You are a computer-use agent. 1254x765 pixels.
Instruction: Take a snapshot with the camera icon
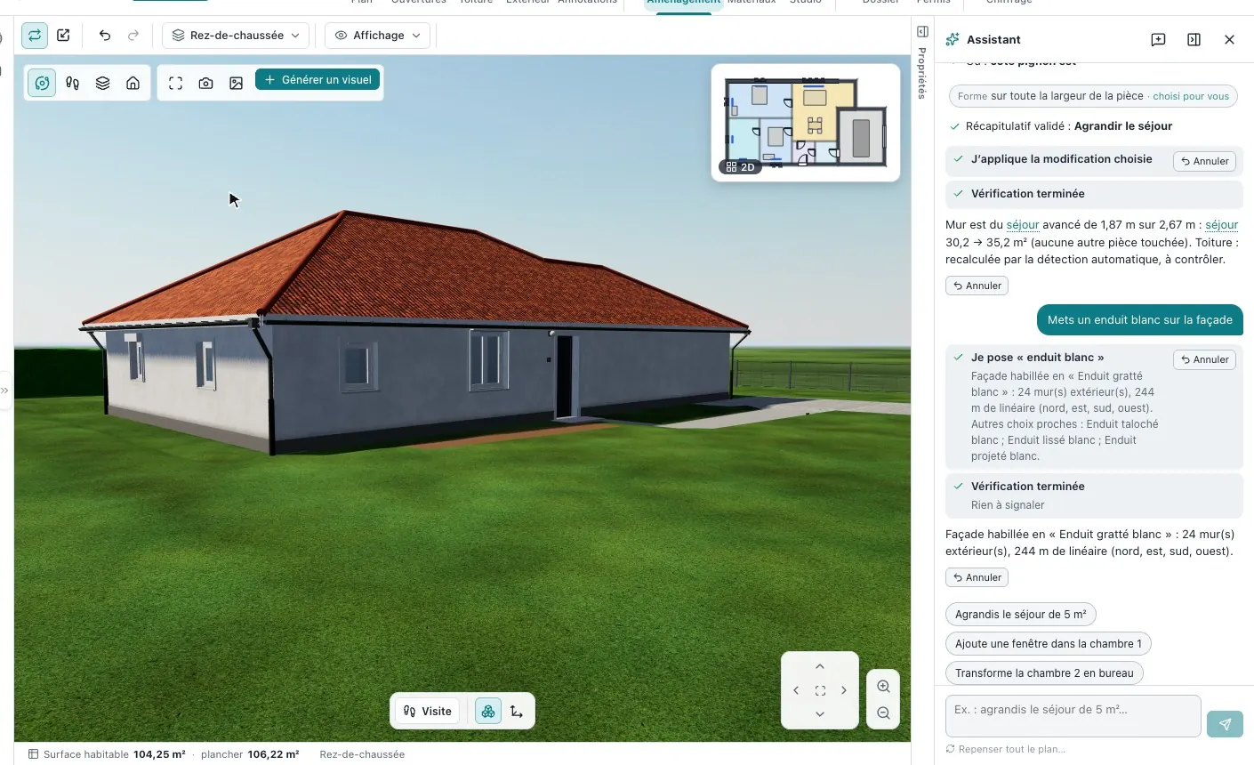pyautogui.click(x=205, y=83)
